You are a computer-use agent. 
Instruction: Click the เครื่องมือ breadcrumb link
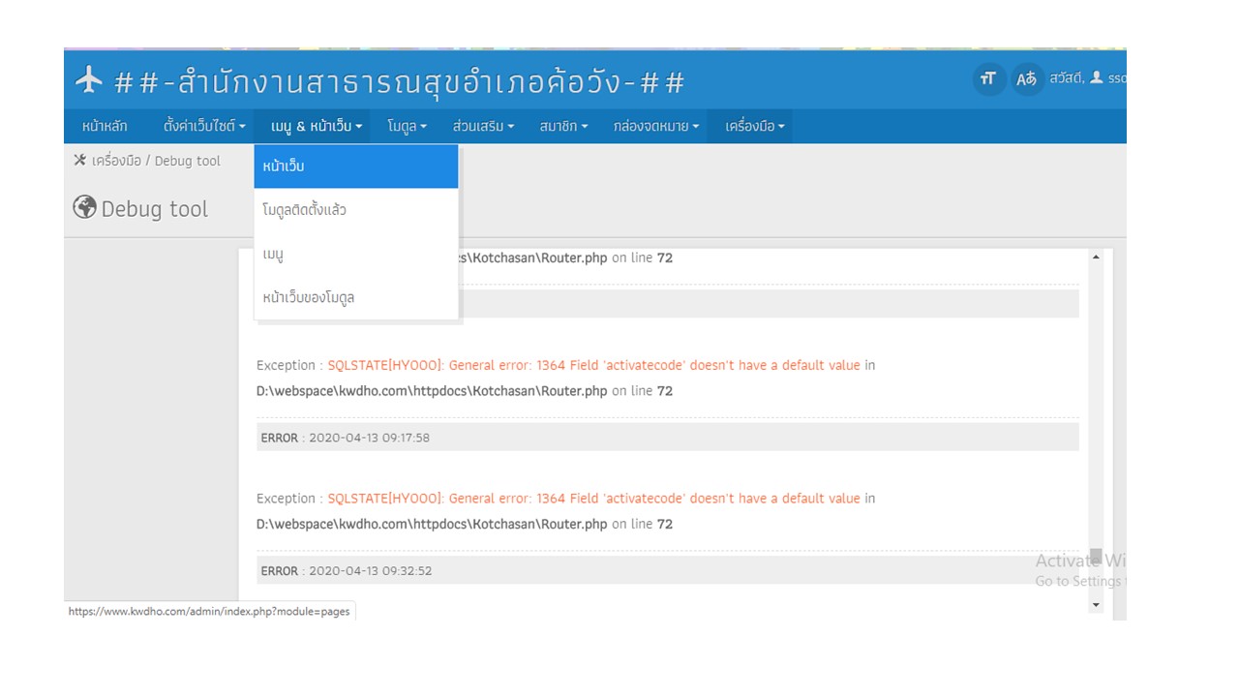coord(116,161)
